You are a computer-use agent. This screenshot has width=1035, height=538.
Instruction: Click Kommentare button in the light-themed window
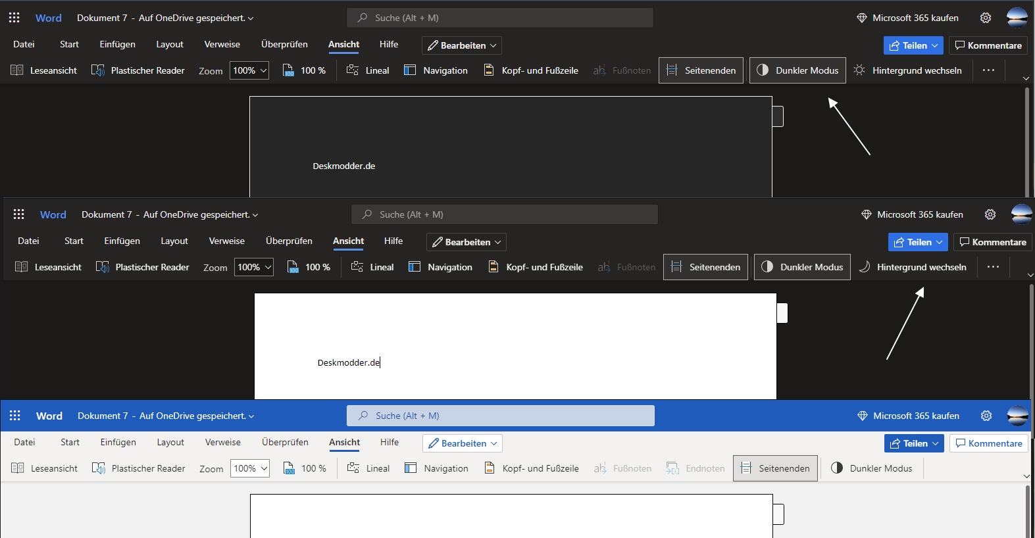989,443
